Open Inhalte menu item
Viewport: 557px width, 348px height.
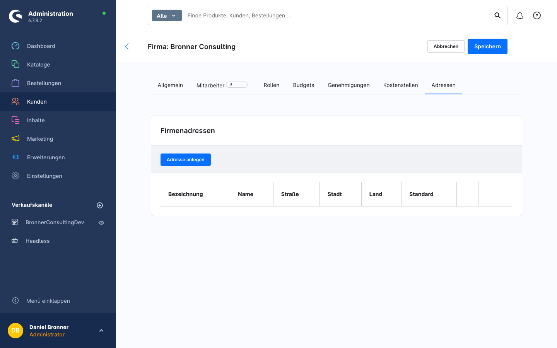point(58,120)
